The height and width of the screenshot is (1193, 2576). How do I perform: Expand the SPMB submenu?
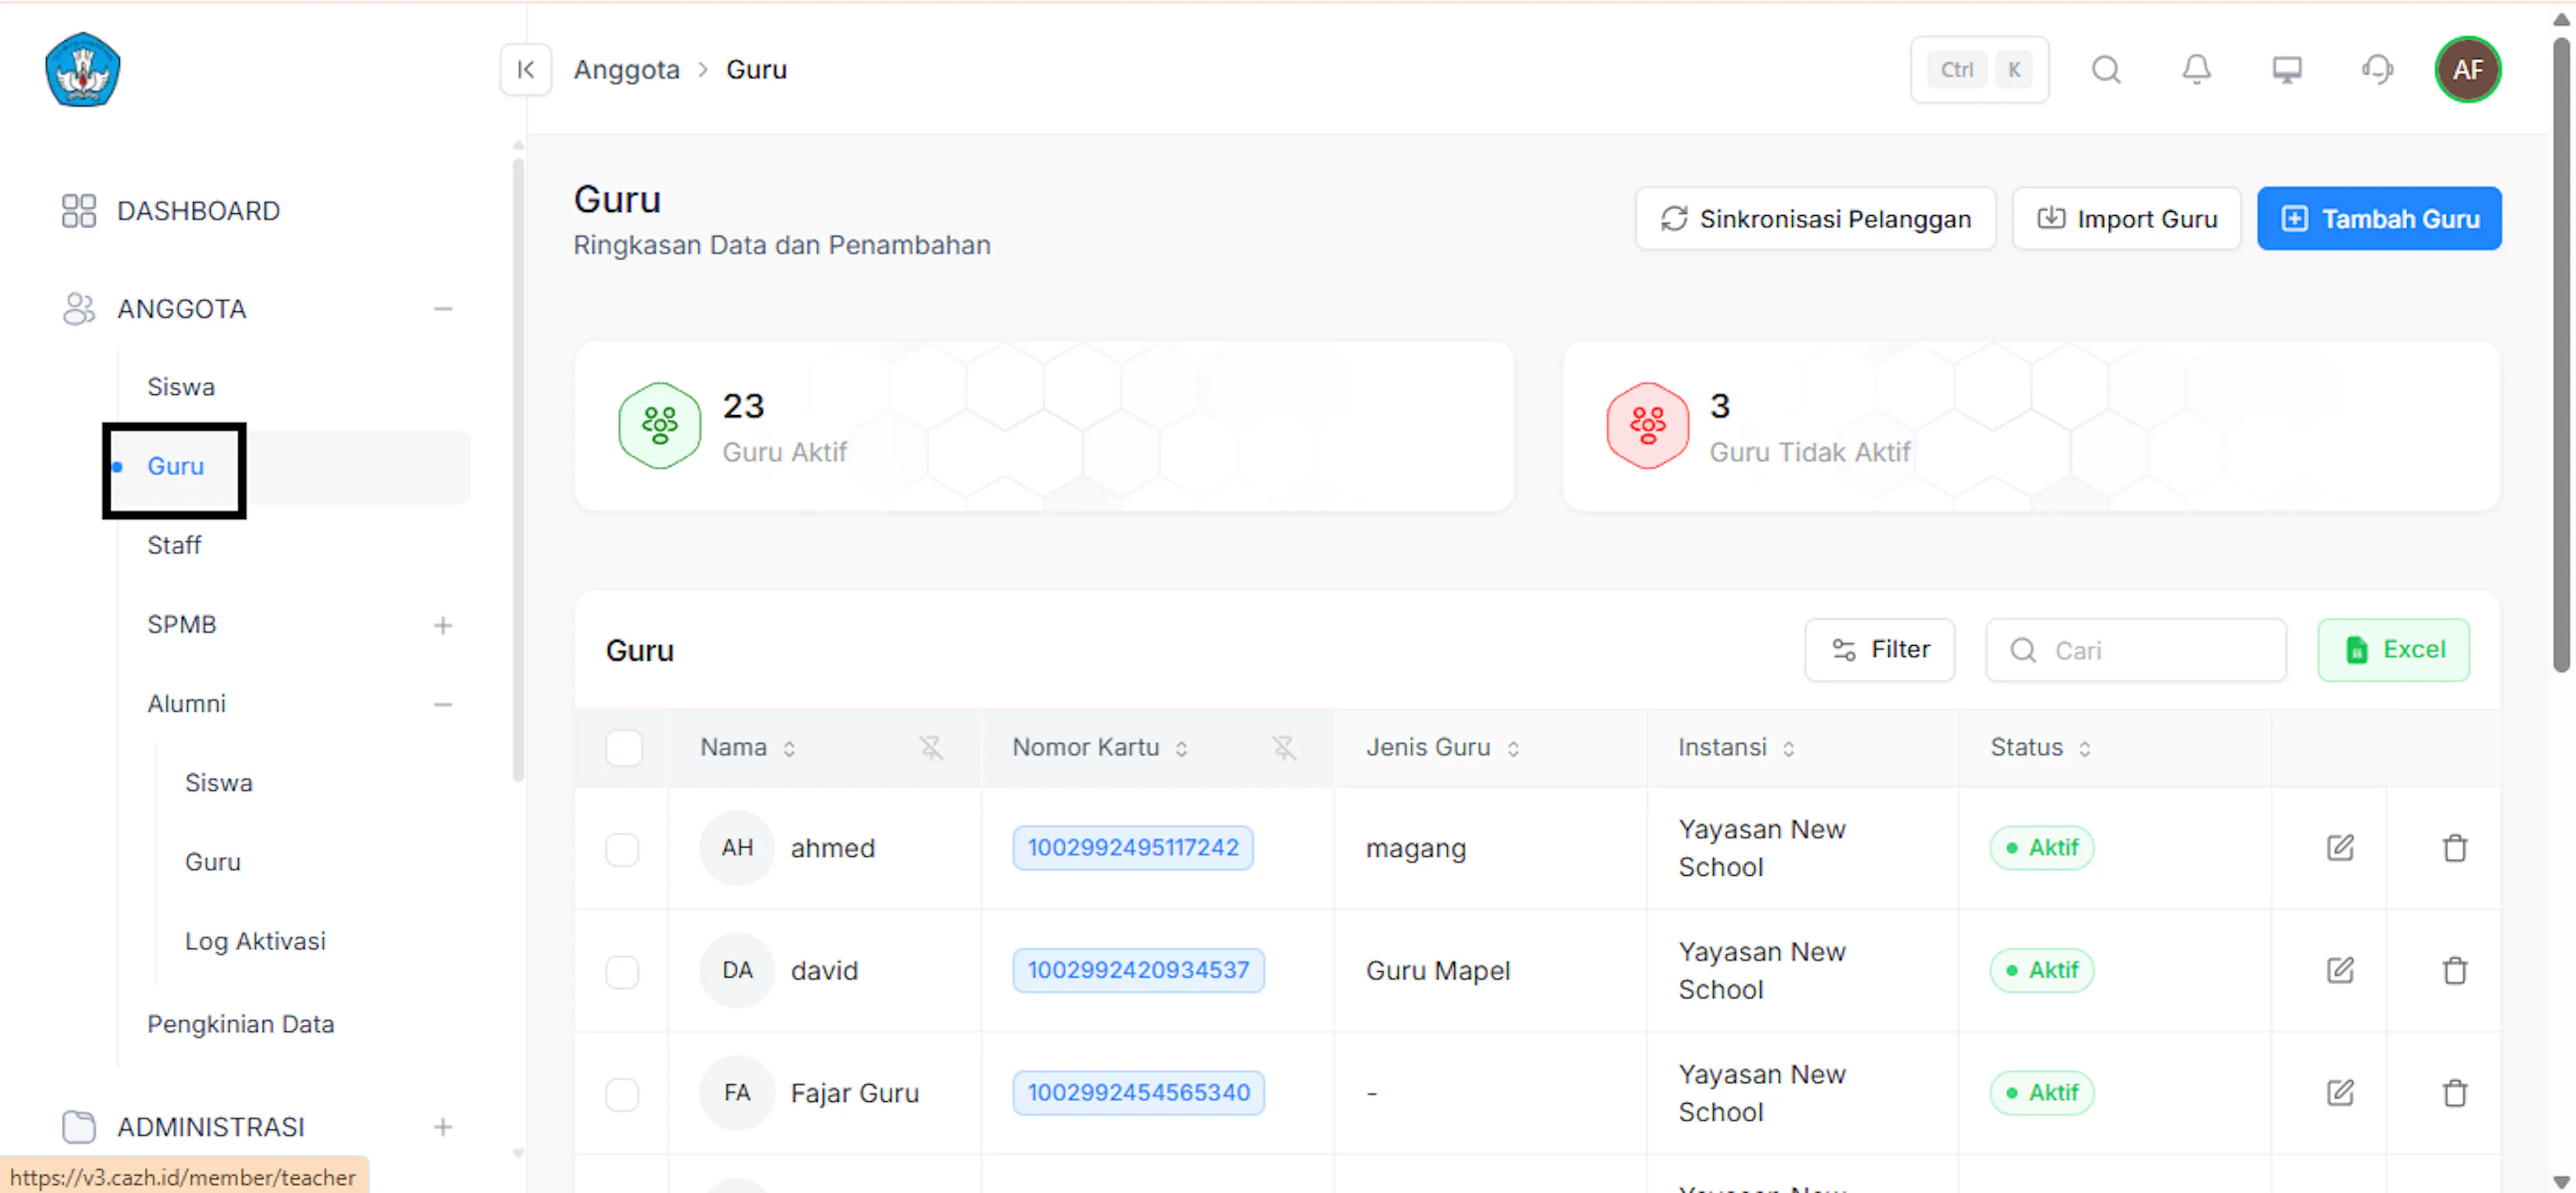tap(443, 626)
